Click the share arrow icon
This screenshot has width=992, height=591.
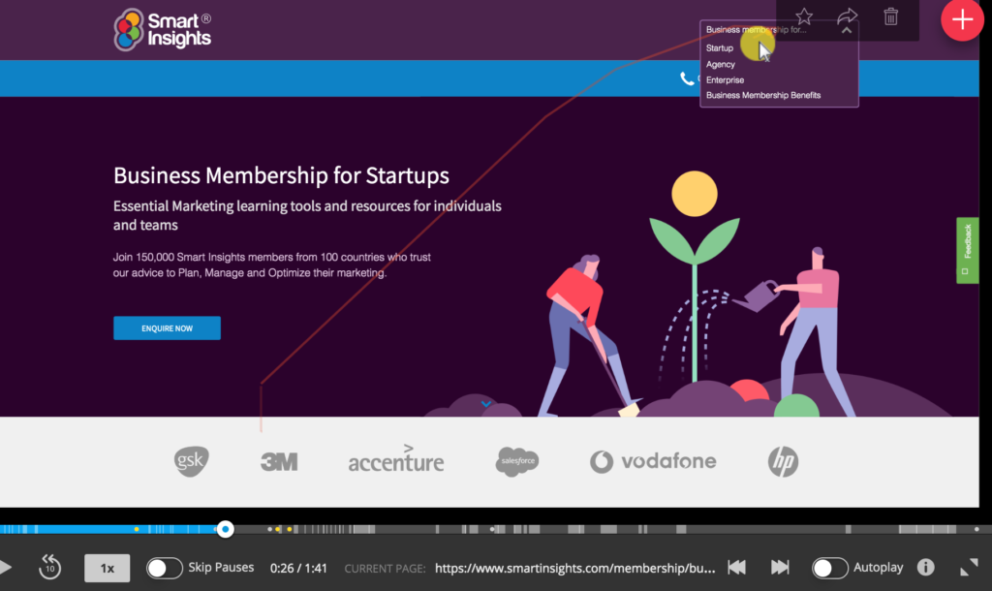pyautogui.click(x=847, y=16)
